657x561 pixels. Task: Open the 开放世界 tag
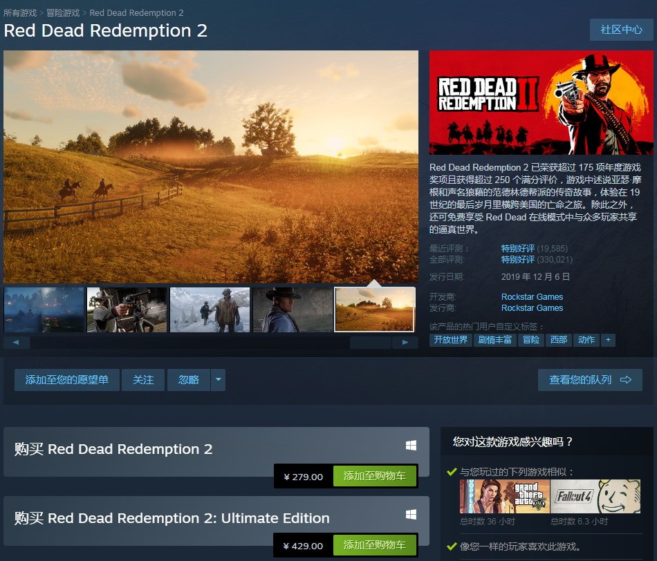[451, 339]
